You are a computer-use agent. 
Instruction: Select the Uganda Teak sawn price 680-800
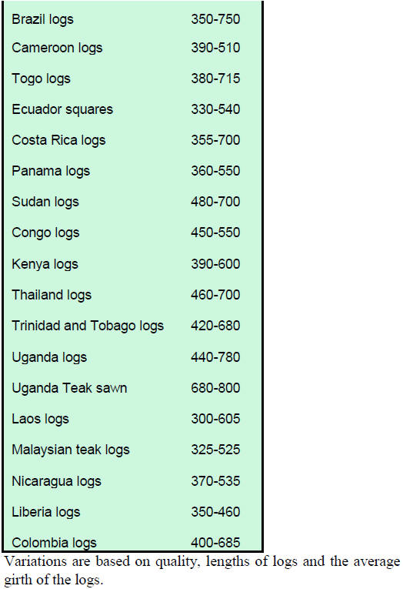(x=215, y=388)
